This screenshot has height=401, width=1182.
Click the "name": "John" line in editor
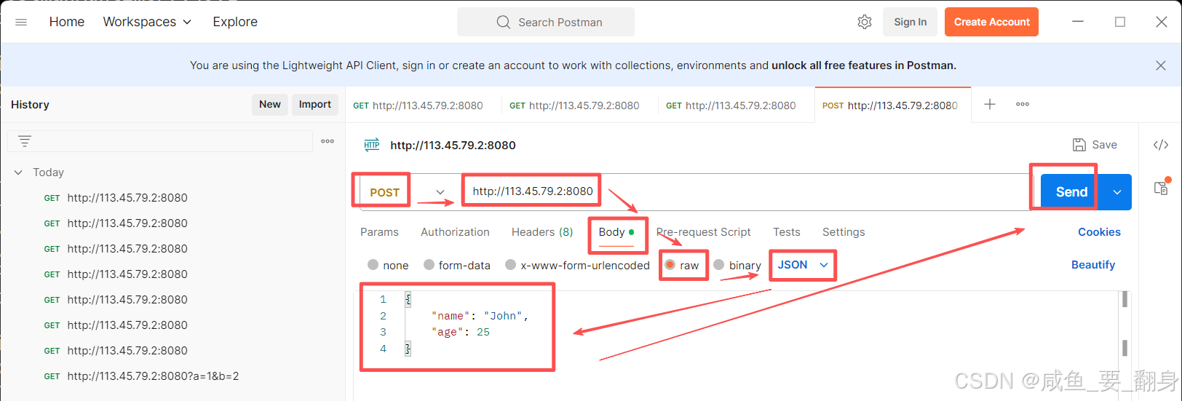[480, 316]
